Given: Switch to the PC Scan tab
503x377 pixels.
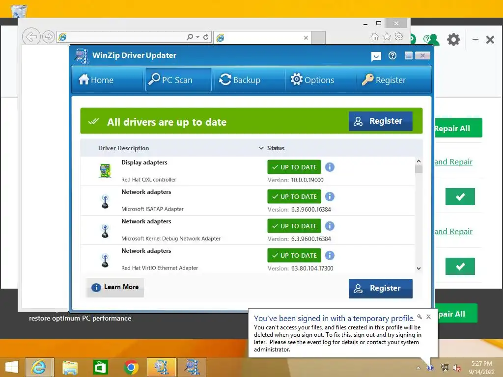Looking at the screenshot, I should pos(178,80).
